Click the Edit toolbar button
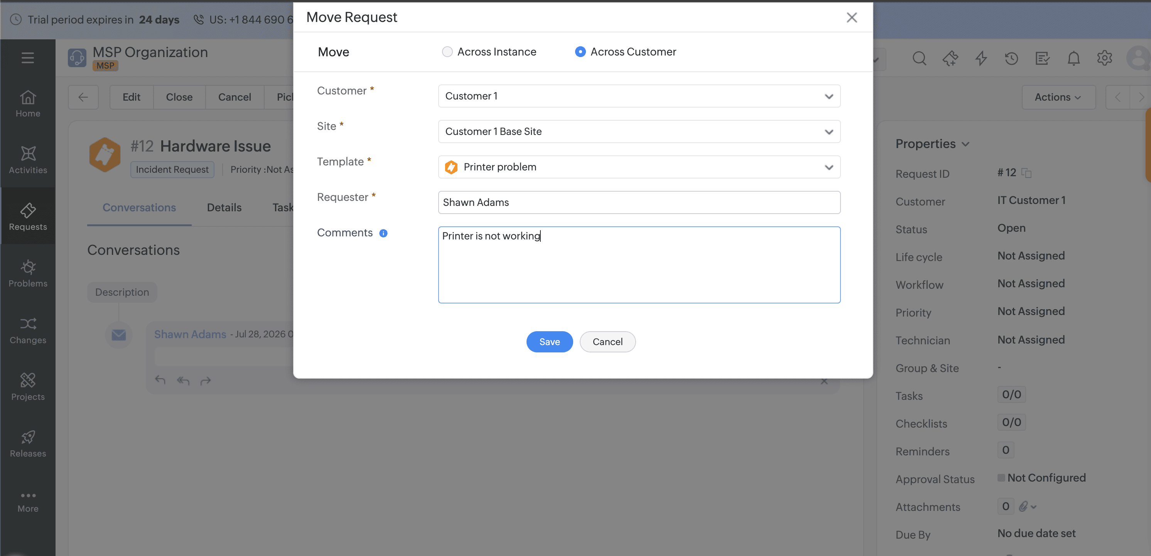Screen dimensions: 1151x556 pyautogui.click(x=132, y=97)
